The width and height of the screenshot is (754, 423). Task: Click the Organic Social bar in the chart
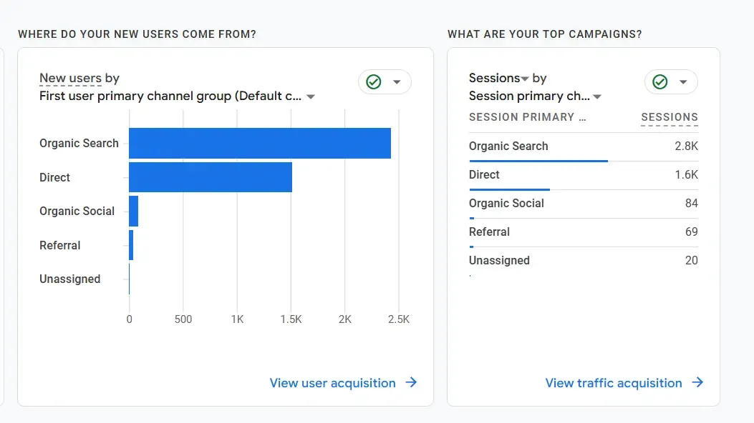click(x=133, y=211)
